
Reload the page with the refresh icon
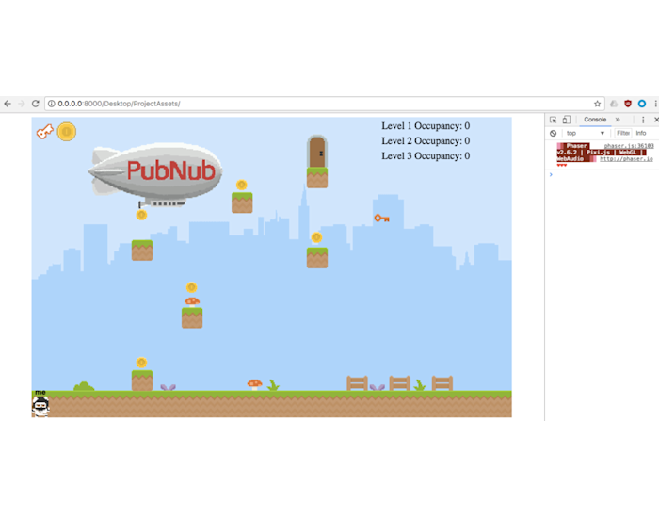point(36,104)
